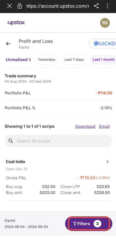Select the Last 1 month chip
116x237 pixels.
coord(103,60)
